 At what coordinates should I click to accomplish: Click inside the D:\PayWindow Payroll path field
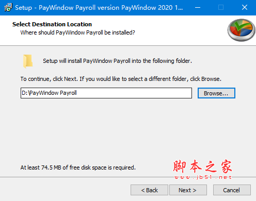[106, 93]
